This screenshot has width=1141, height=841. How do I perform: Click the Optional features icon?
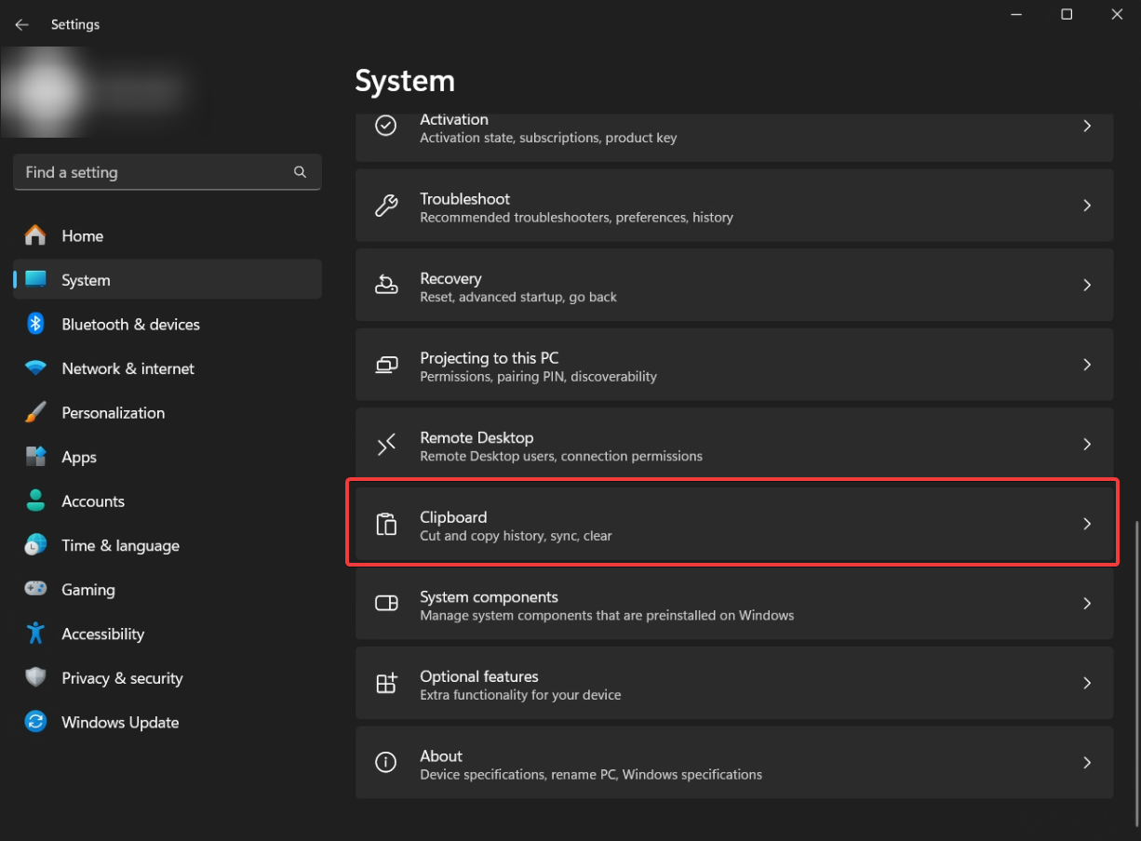click(x=386, y=683)
